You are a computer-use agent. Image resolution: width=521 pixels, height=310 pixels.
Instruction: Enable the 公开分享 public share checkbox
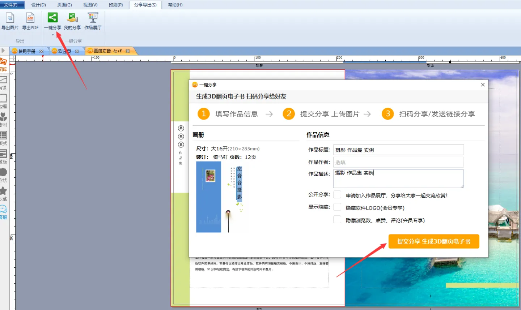pos(337,195)
